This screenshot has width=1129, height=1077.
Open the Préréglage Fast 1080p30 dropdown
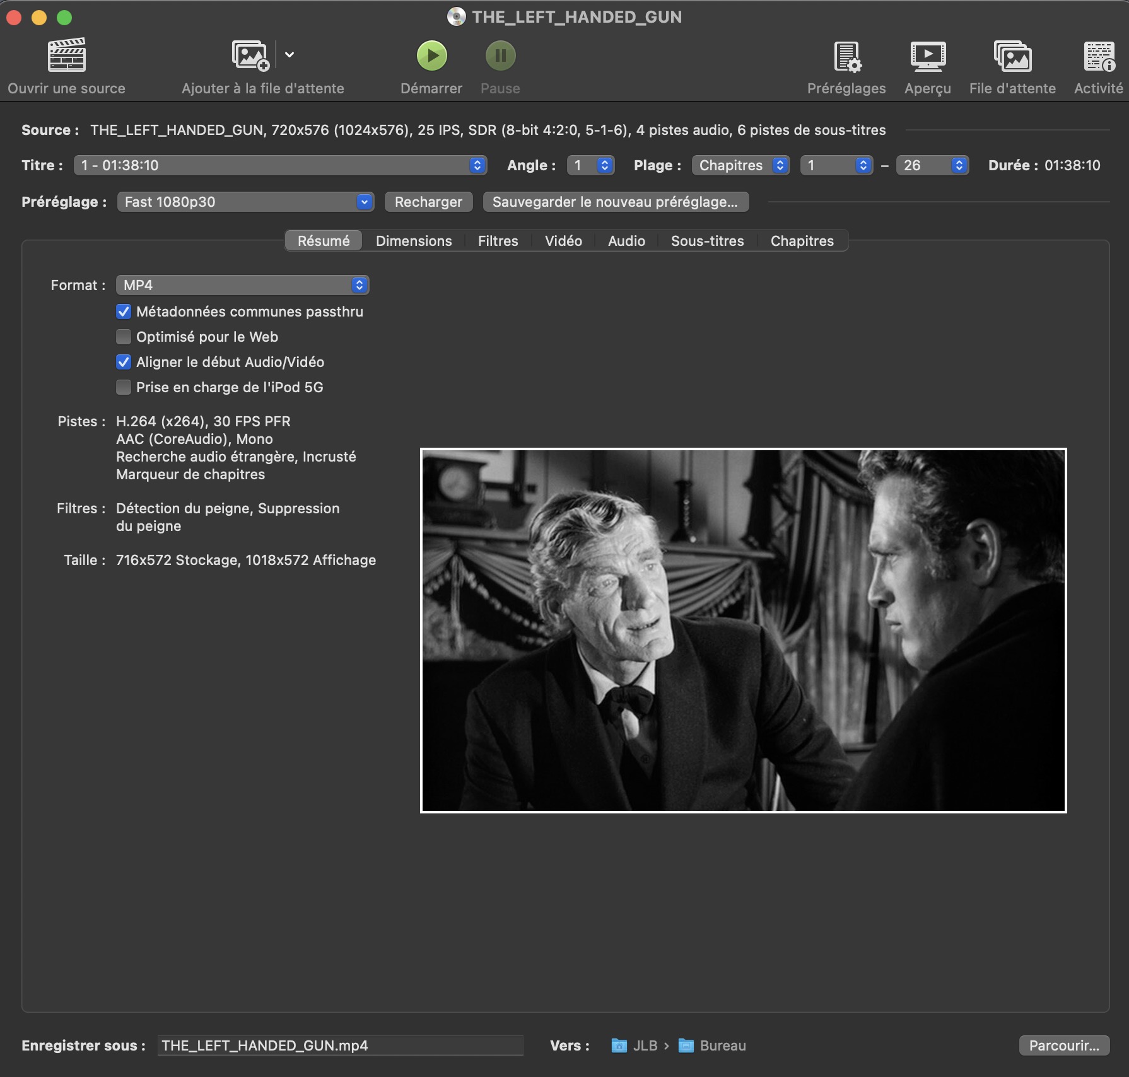[x=245, y=202]
